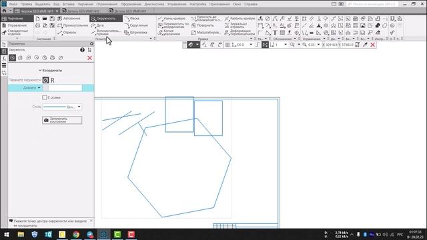
Task: Open a file with the folder icon
Action: 45,19
